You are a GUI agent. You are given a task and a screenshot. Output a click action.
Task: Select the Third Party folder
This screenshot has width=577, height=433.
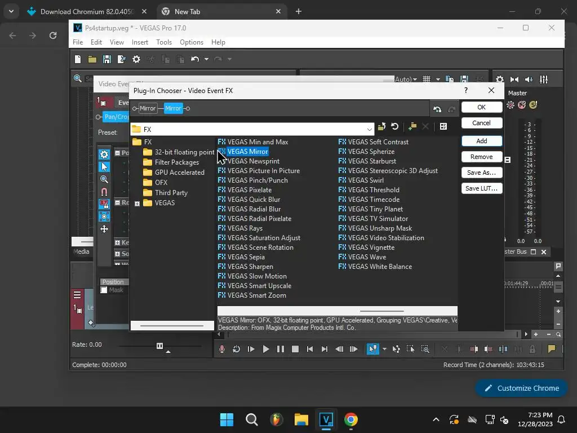click(x=166, y=193)
